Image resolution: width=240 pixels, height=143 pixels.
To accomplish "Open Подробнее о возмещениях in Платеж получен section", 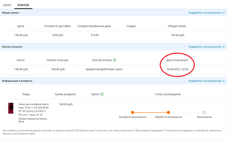I will pyautogui.click(x=205, y=47).
